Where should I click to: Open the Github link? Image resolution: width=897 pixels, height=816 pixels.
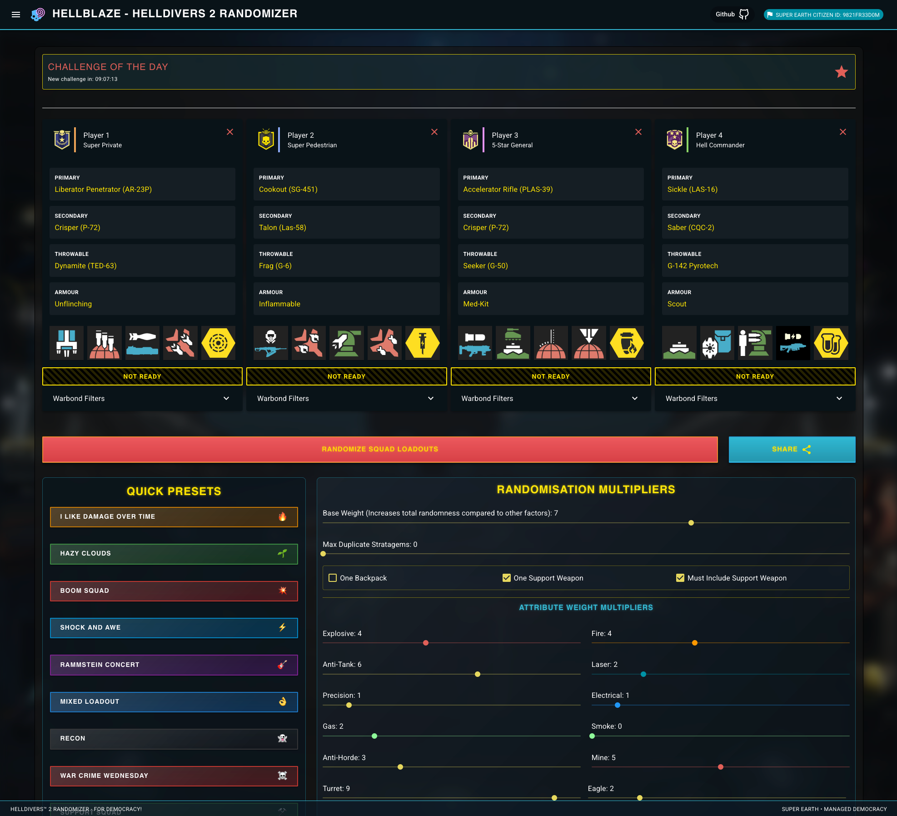[x=732, y=15]
